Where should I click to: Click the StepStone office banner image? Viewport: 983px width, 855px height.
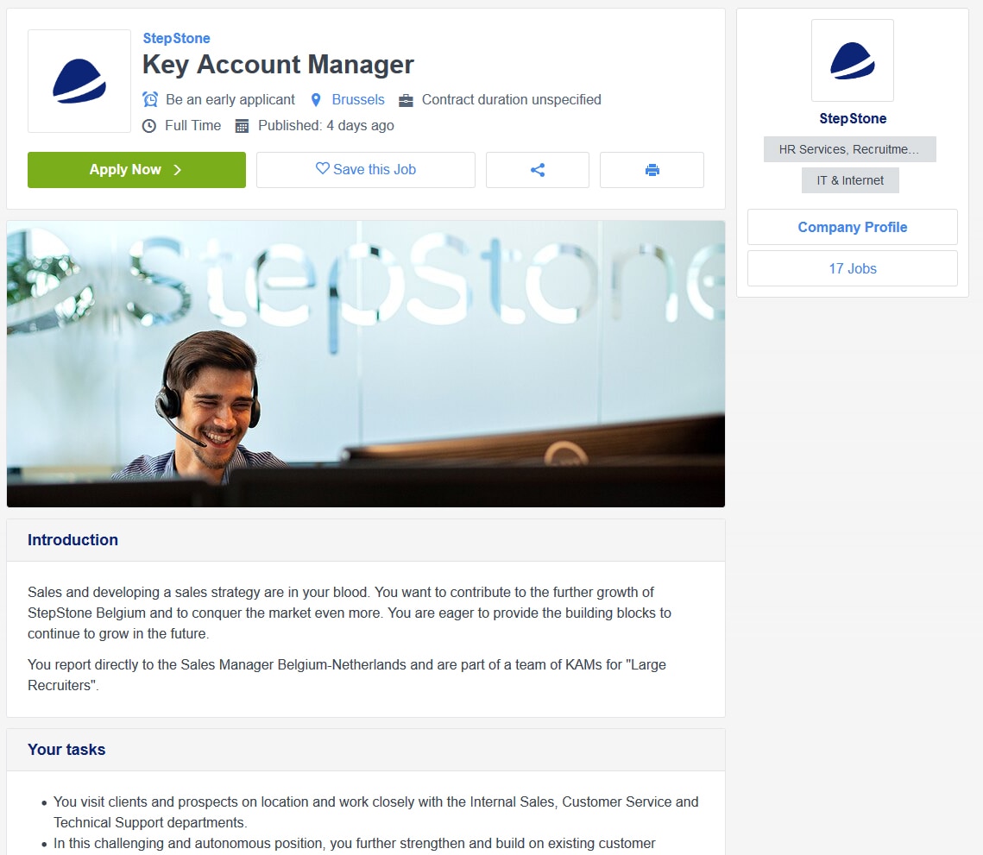click(x=365, y=363)
